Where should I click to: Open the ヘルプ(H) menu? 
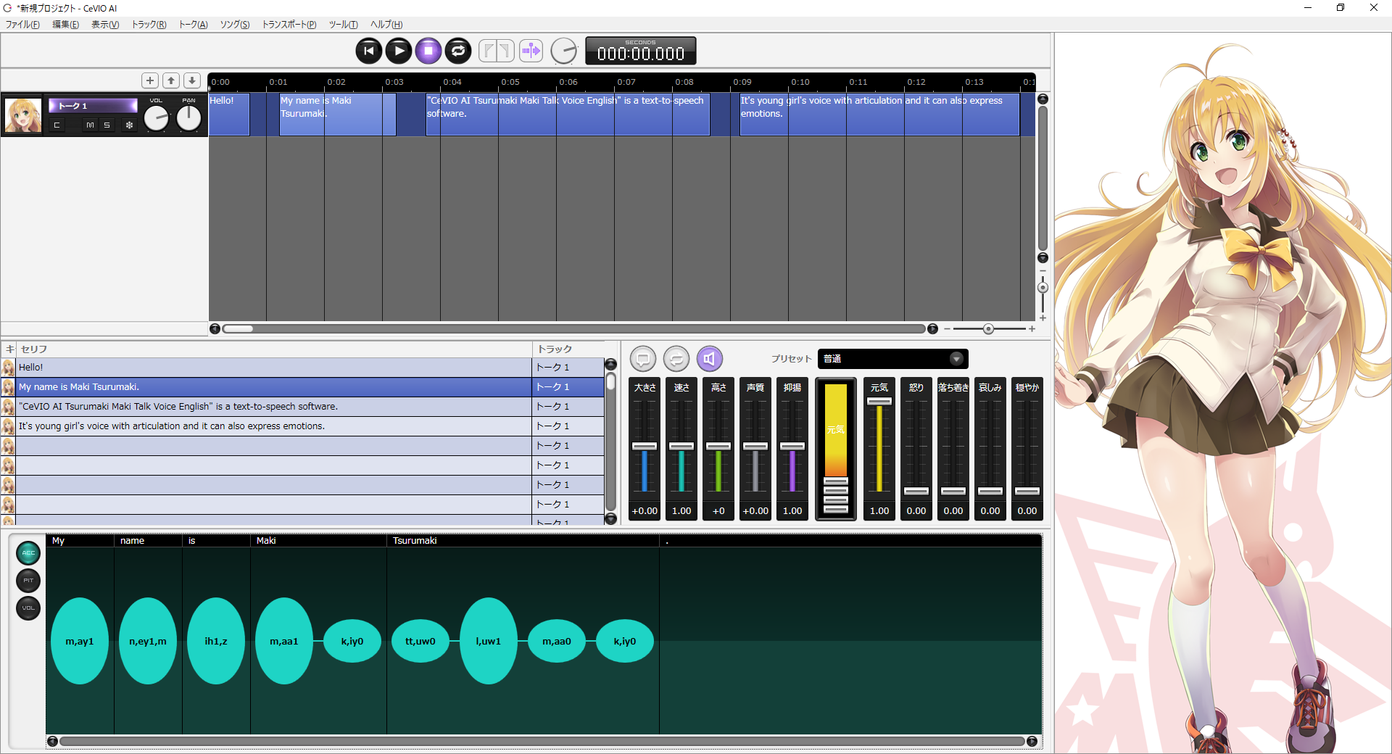[x=386, y=25]
